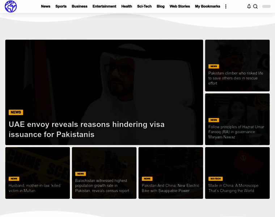Open the News menu item
Viewport: 275px width, 217px height.
tap(46, 6)
